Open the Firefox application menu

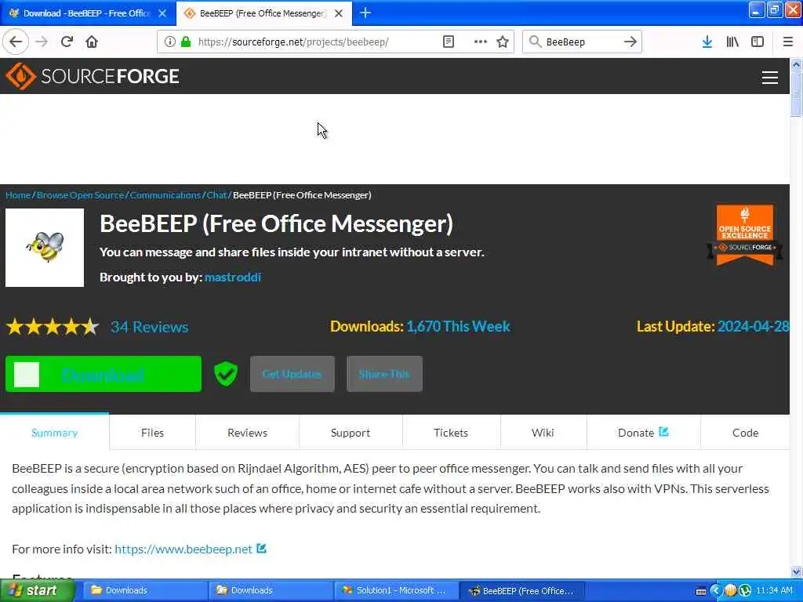point(787,42)
